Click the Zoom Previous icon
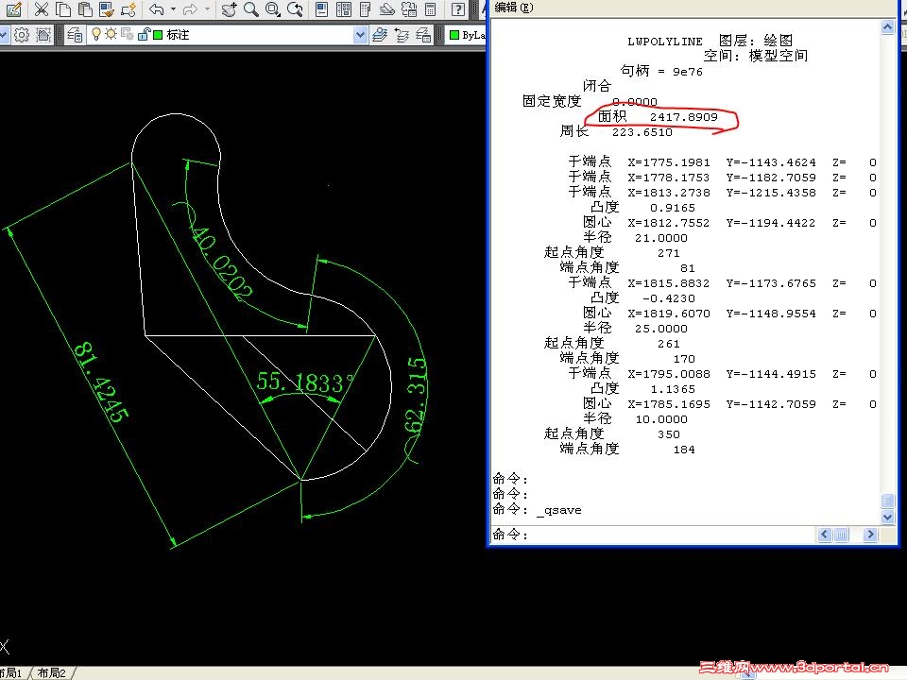The width and height of the screenshot is (907, 680). 295,8
